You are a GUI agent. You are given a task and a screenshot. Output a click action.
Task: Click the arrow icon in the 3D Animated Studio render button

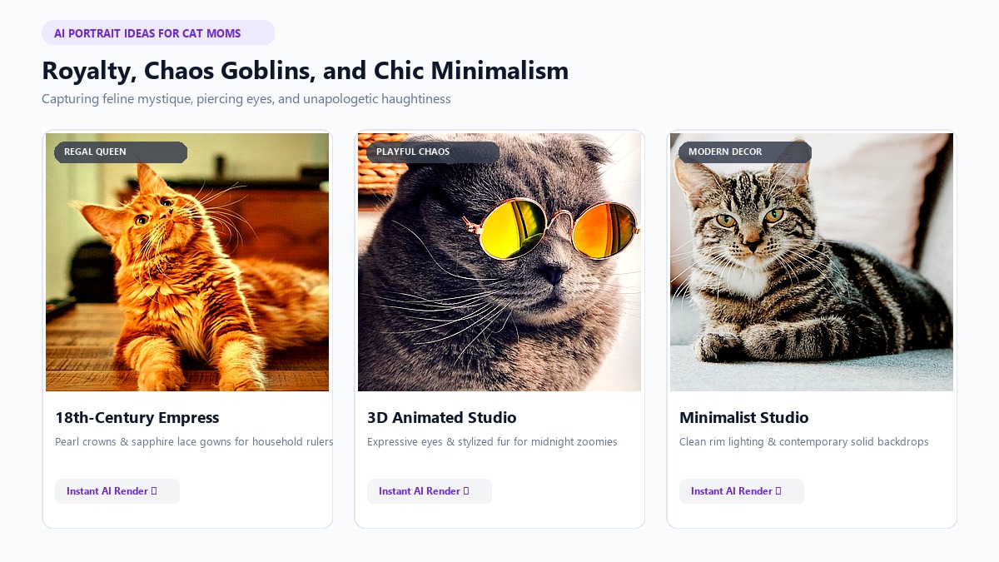coord(466,491)
